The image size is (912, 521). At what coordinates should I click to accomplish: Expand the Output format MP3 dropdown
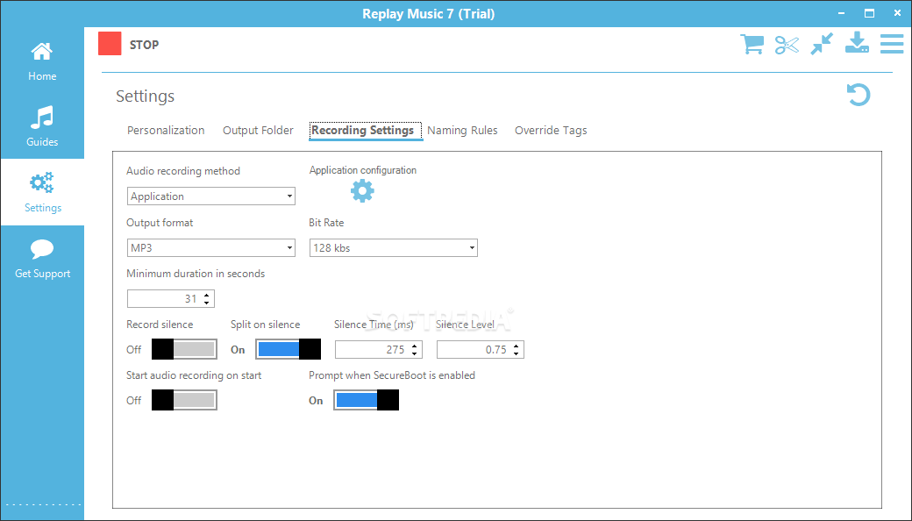click(x=211, y=247)
